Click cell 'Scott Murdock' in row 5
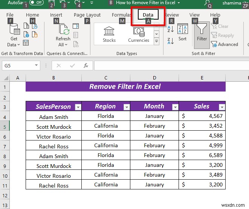This screenshot has width=249, height=209. point(53,126)
